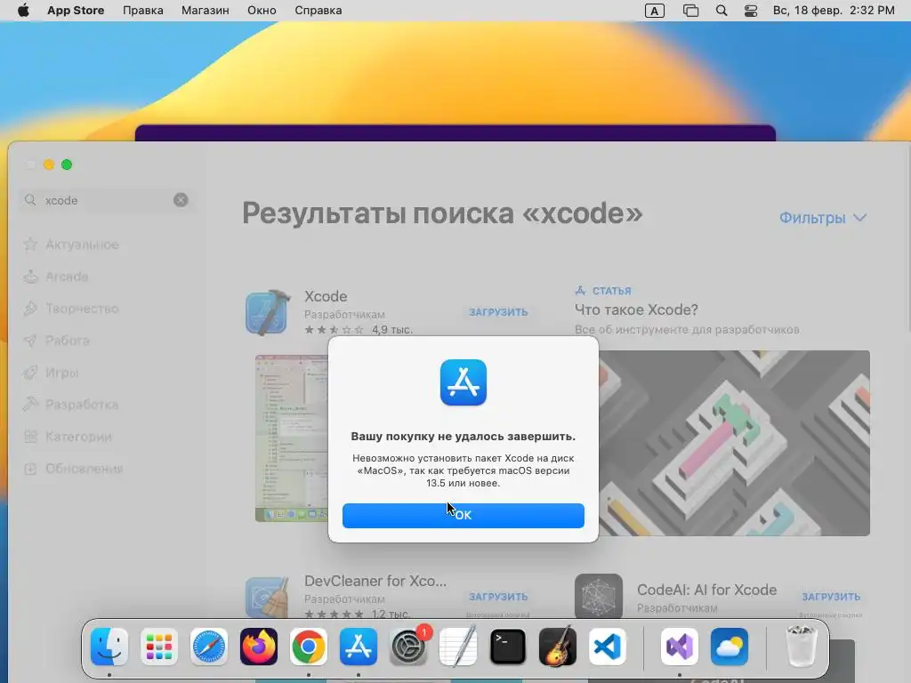Open the Разработка sidebar section
Image resolution: width=911 pixels, height=683 pixels.
click(x=82, y=405)
